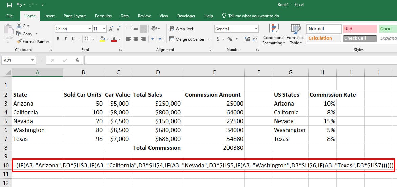Screen dimensions: 397x187
Task: Apply Percent Style icon
Action: (x=230, y=39)
